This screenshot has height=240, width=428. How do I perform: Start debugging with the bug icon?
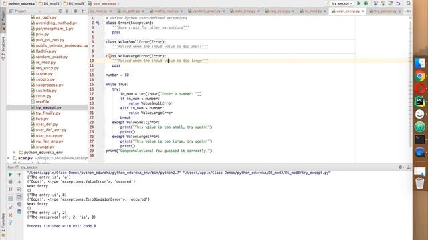pos(366,3)
